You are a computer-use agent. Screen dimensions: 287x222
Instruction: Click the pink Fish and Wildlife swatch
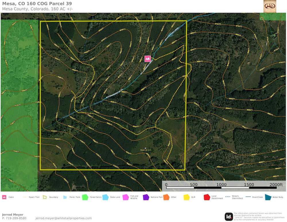pos(125,197)
